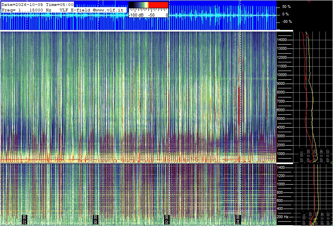Click the 00:00 time marker
The width and height of the screenshot is (333, 226).
(96, 220)
